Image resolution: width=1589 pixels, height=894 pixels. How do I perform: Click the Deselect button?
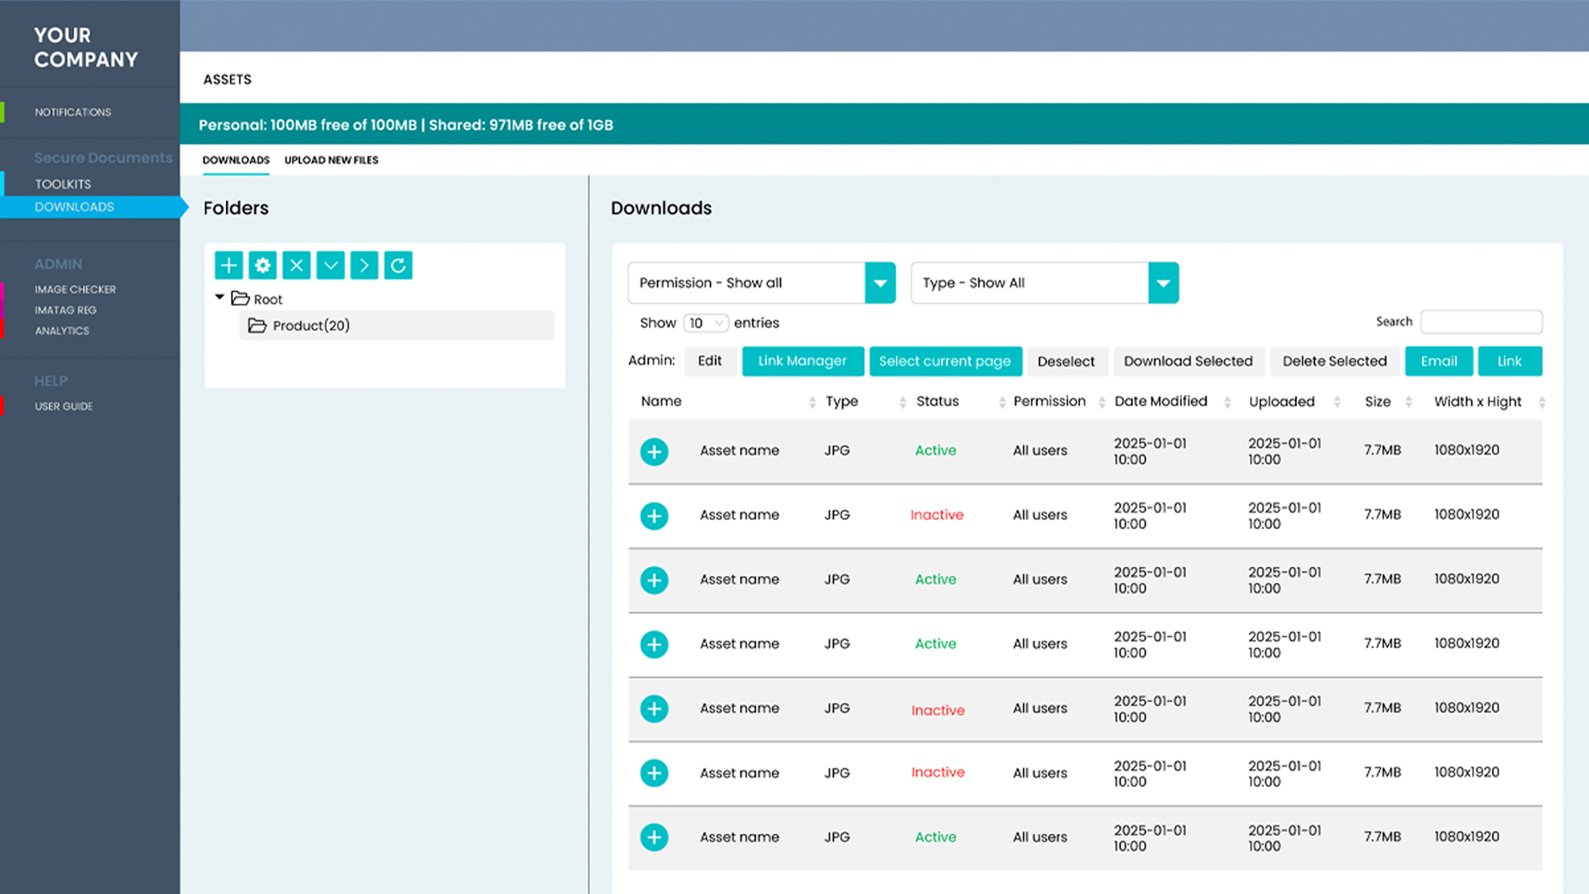tap(1066, 361)
